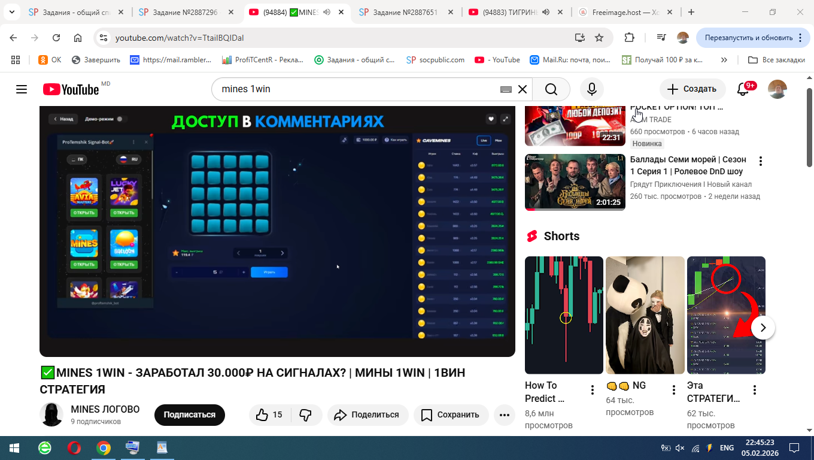
Task: Mute audio on the ТИГРИН tab
Action: point(546,12)
